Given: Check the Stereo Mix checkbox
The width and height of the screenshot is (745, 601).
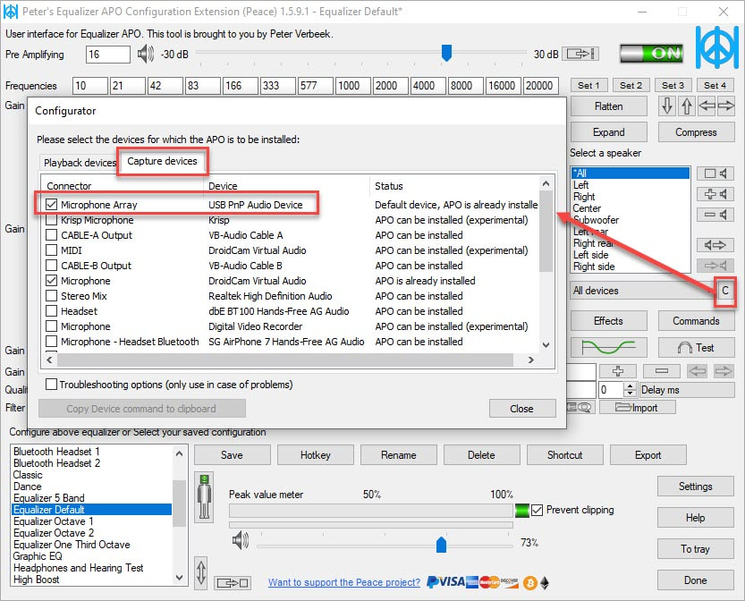Looking at the screenshot, I should coord(51,295).
